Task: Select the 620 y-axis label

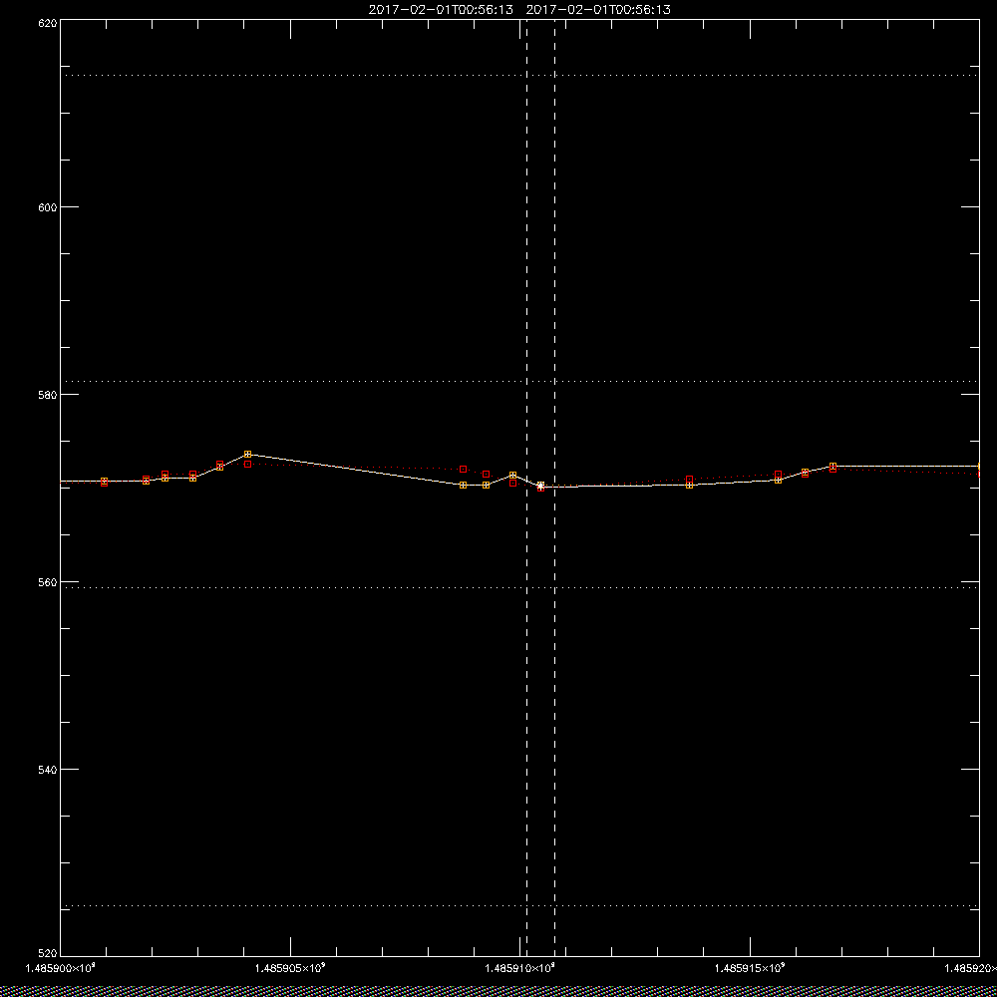Action: pyautogui.click(x=48, y=22)
